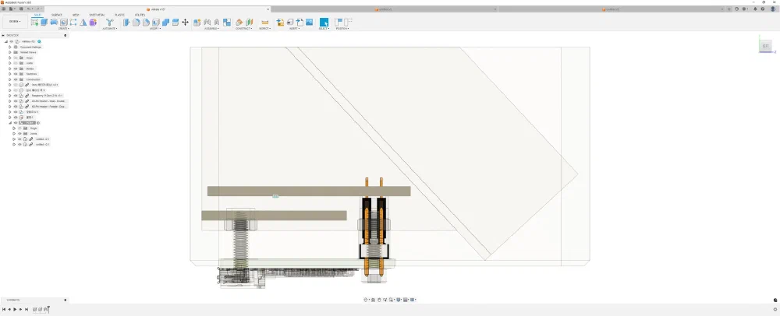Expand the Document Settings tree node
This screenshot has height=316, width=780.
[10, 47]
